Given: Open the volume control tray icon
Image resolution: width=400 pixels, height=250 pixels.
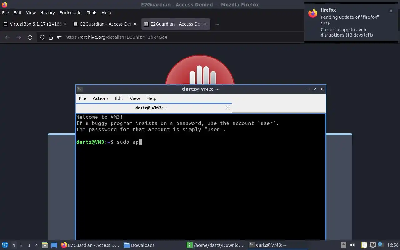Looking at the screenshot, I should pos(352,245).
